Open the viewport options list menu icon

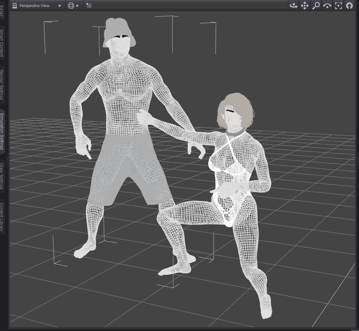89,6
